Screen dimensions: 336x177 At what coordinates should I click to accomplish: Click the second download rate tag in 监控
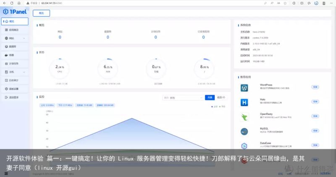click(65, 105)
